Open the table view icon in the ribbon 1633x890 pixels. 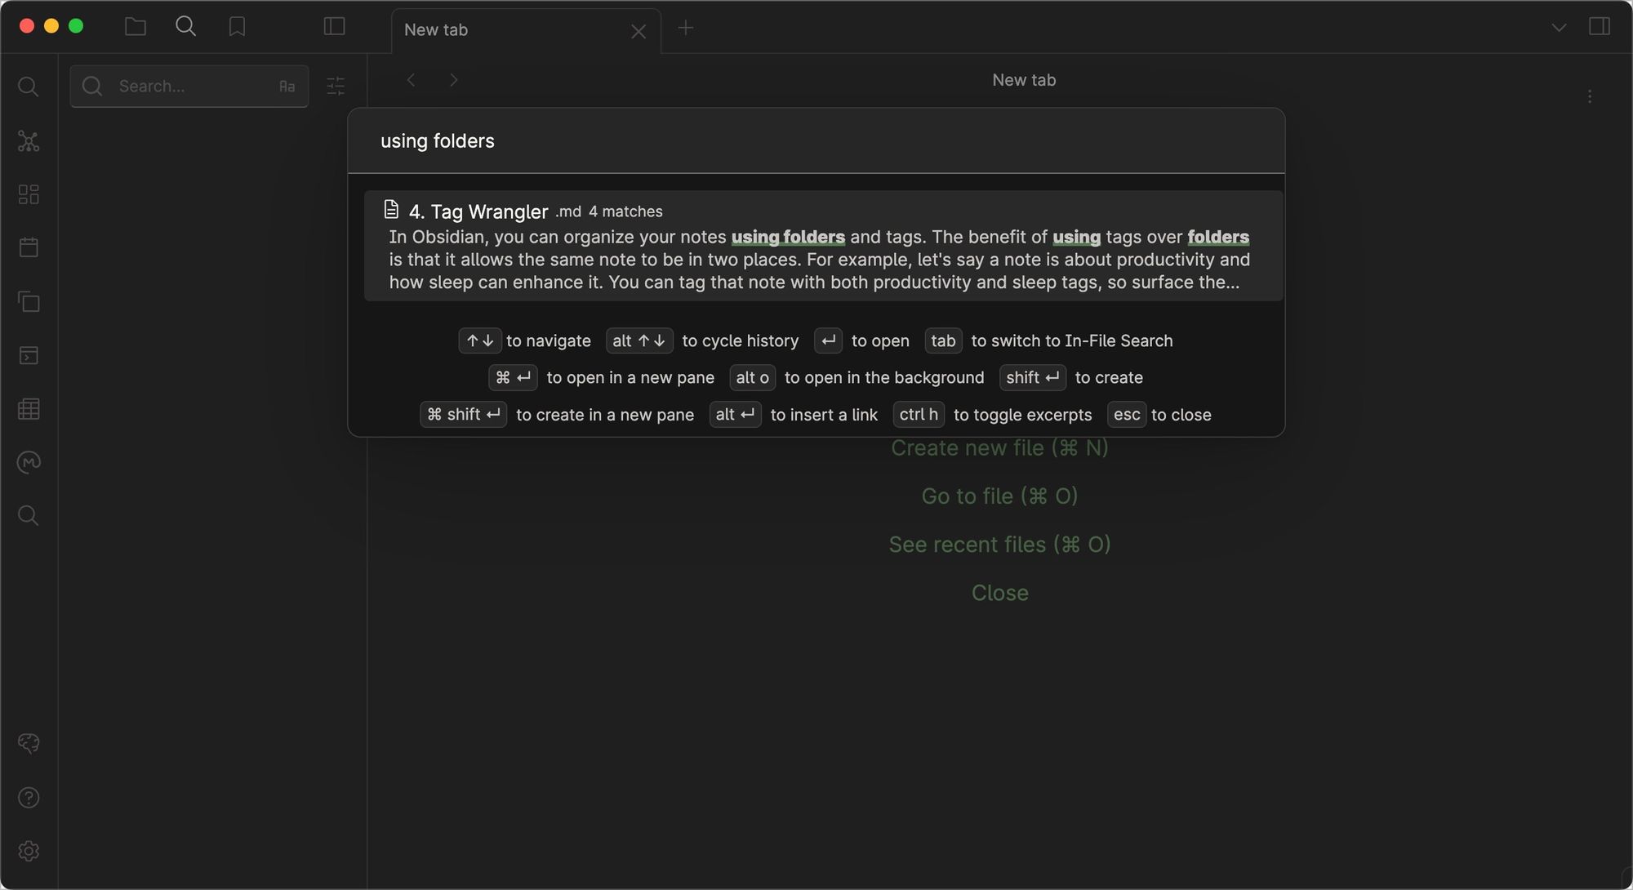(29, 409)
